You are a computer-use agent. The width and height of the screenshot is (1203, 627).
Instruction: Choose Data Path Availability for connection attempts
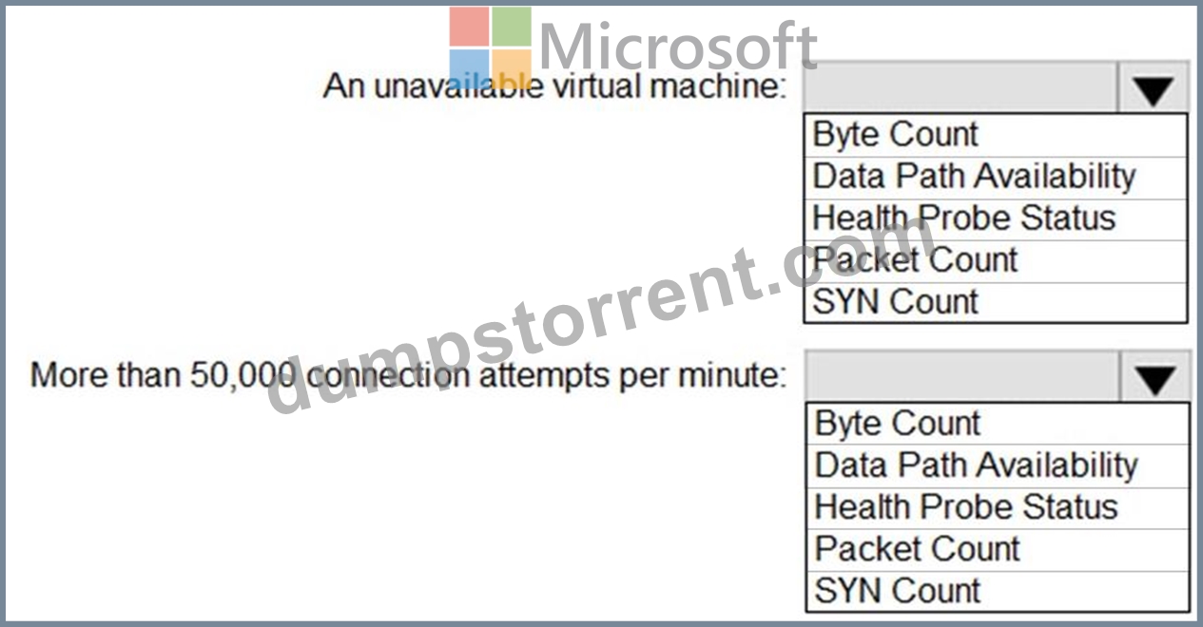[x=998, y=465]
